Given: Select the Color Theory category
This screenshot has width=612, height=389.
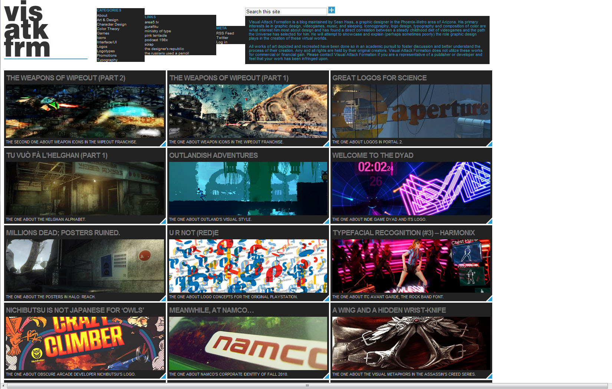Looking at the screenshot, I should 108,29.
